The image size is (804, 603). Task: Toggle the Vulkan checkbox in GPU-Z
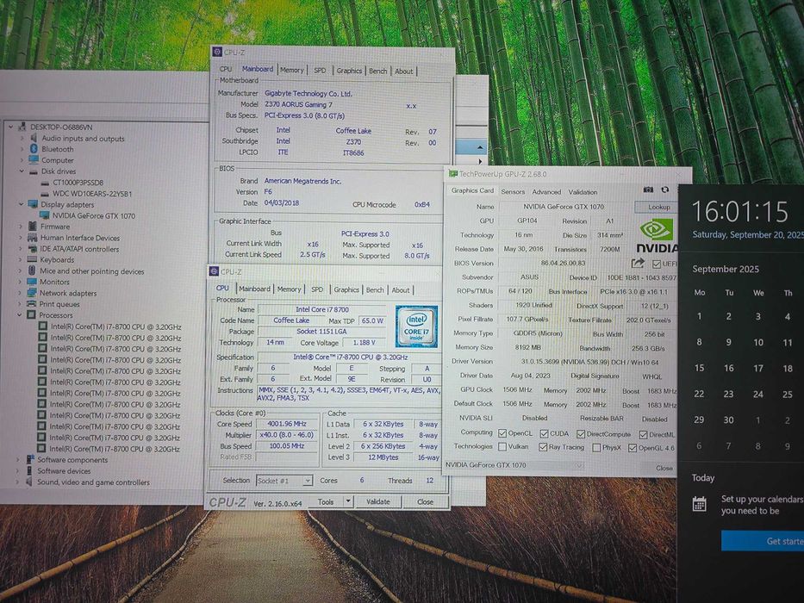[x=502, y=446]
